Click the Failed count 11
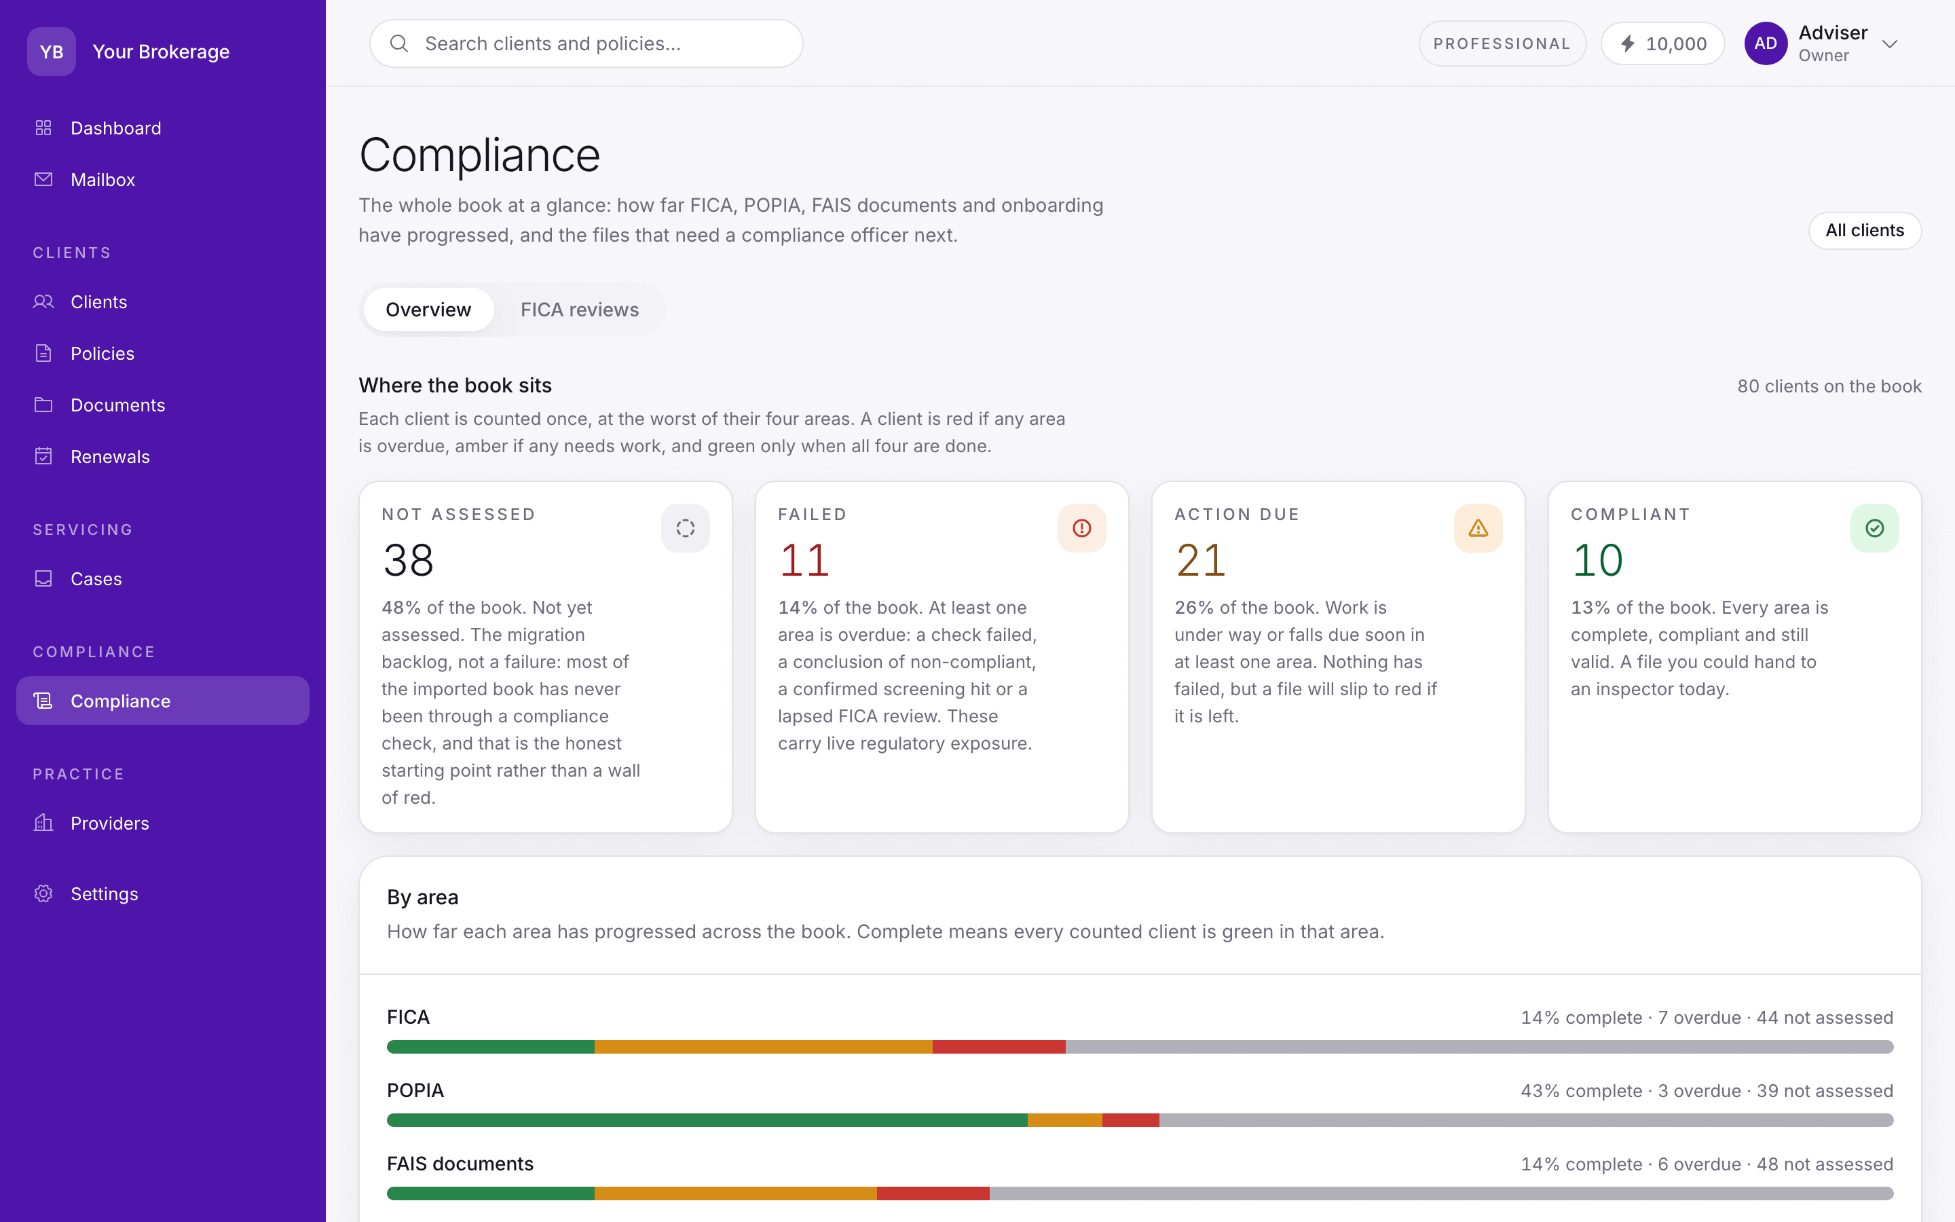Viewport: 1955px width, 1222px height. tap(804, 560)
